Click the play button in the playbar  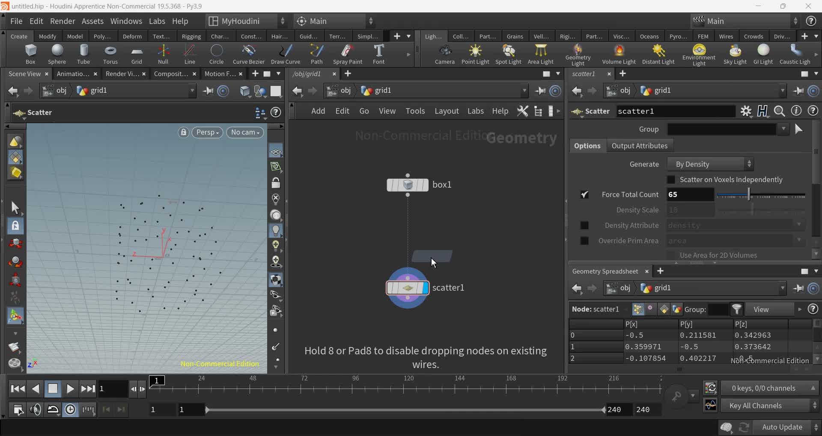pos(70,389)
